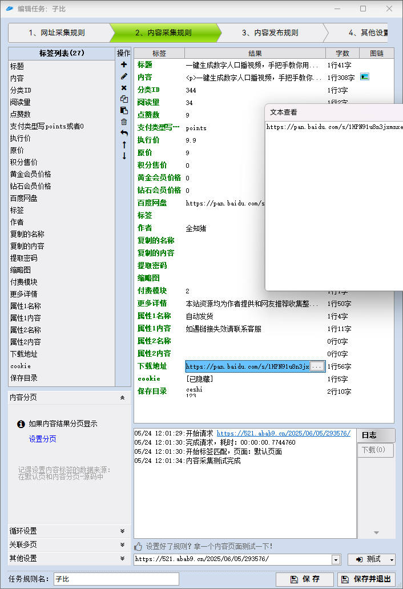Click the 344 value in 分类ID row
Image resolution: width=403 pixels, height=589 pixels.
(191, 90)
